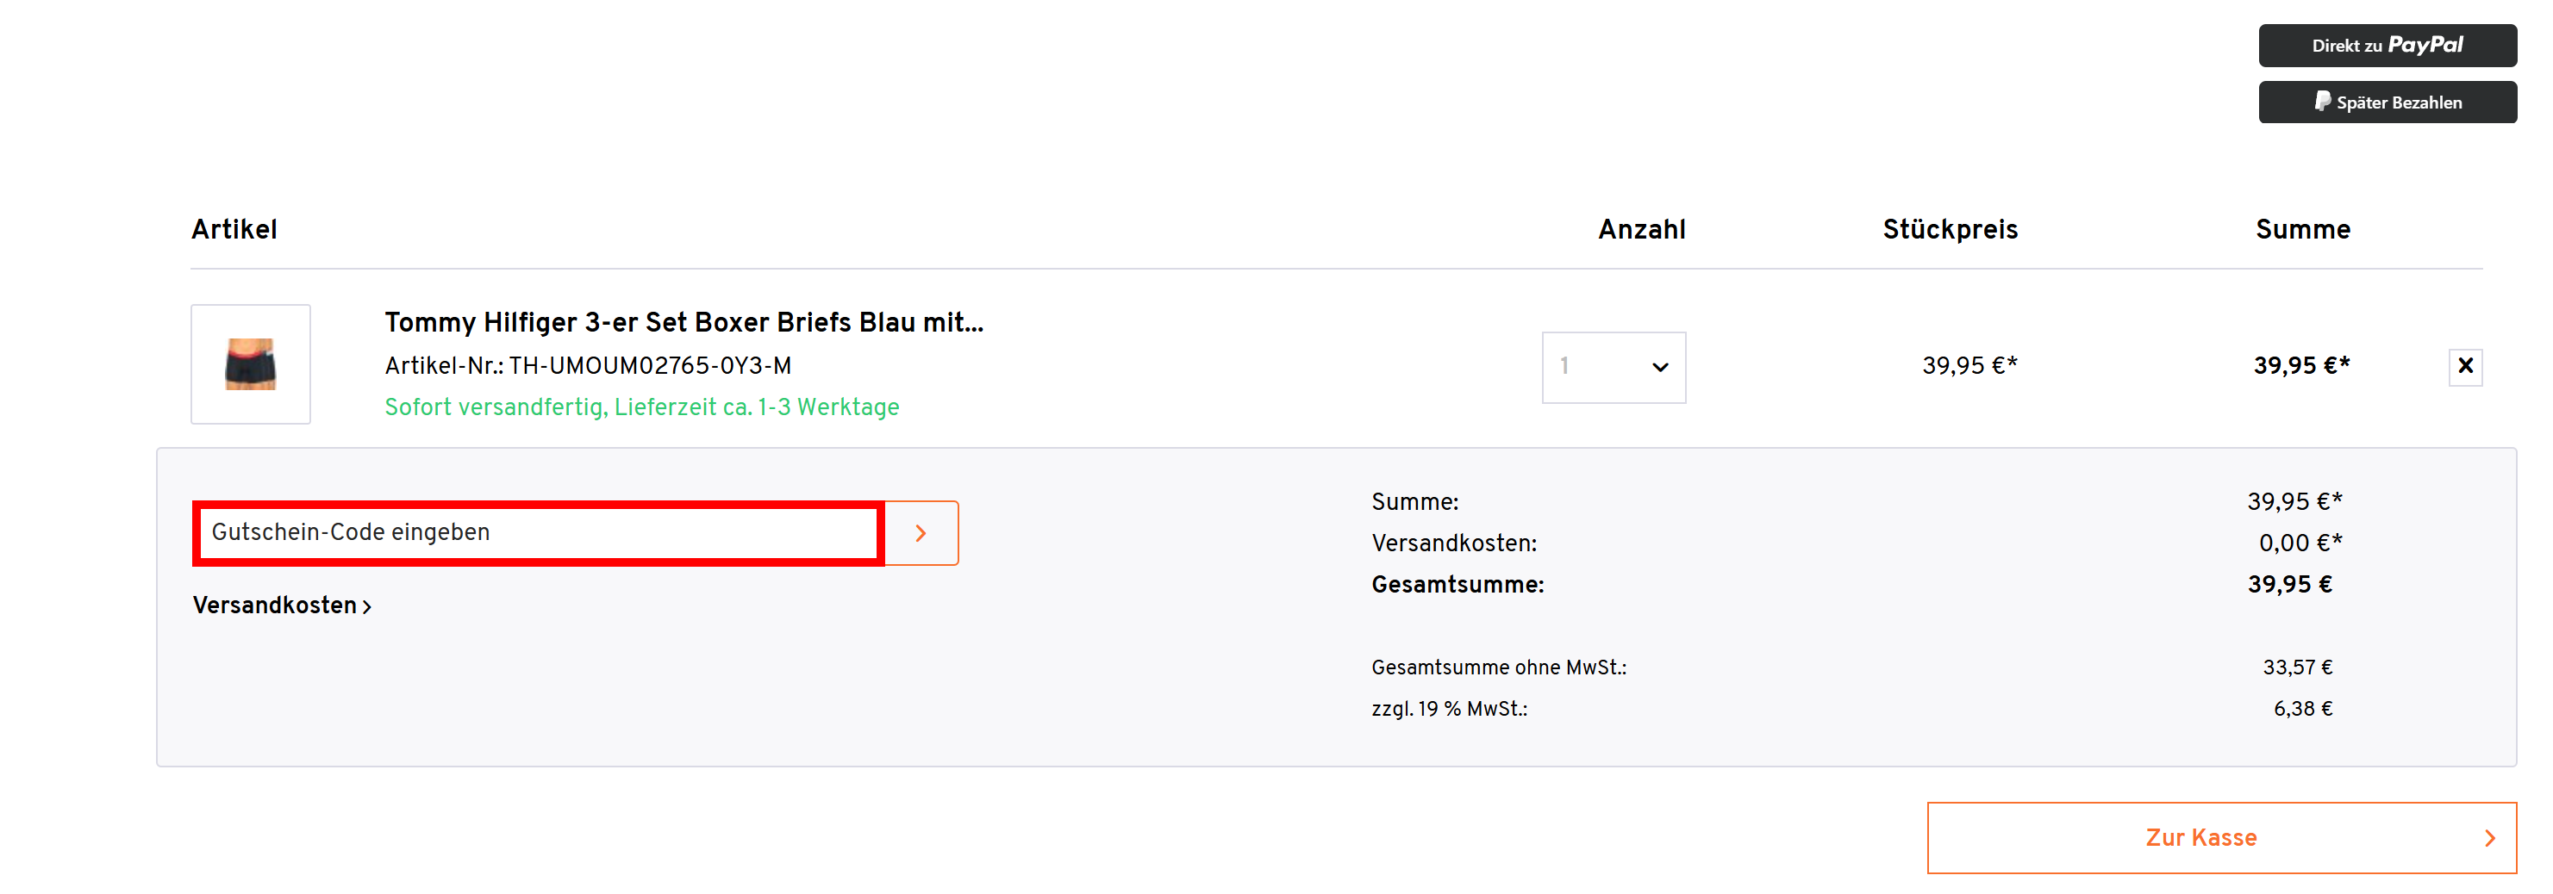
Task: Choose Später Bezahlen pay later option
Action: [2387, 102]
